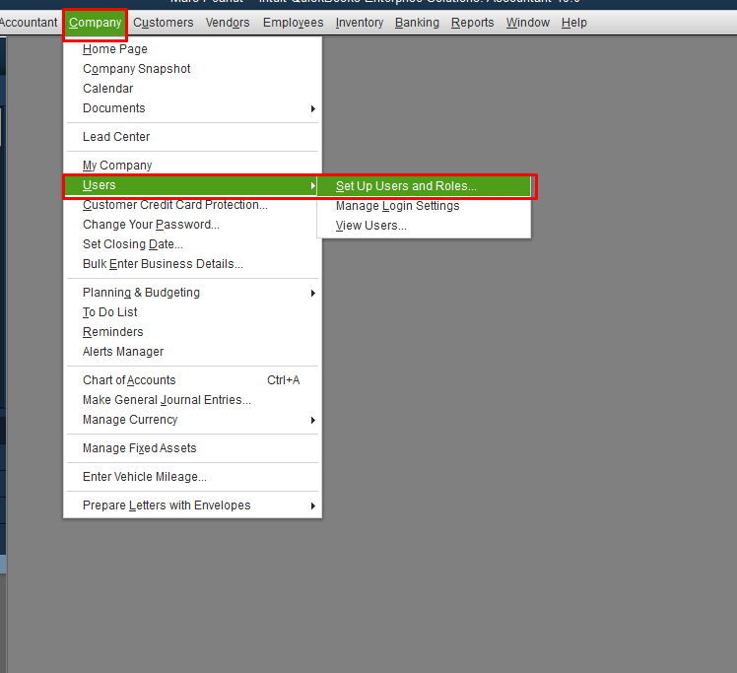Expand the Documents submenu
This screenshot has height=673, width=737.
pyautogui.click(x=192, y=108)
